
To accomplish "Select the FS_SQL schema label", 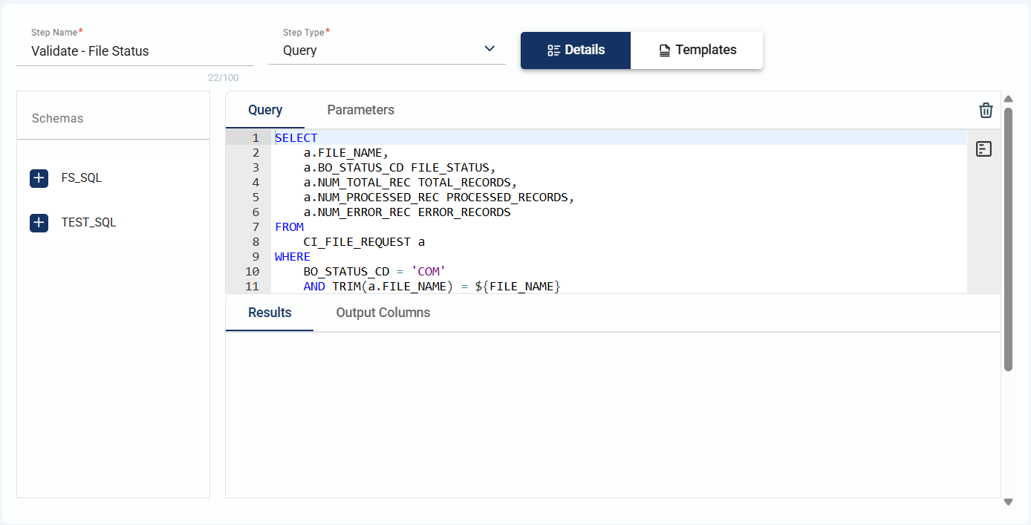I will [x=82, y=178].
